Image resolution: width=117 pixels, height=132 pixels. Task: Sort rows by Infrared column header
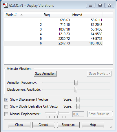pos(86,15)
